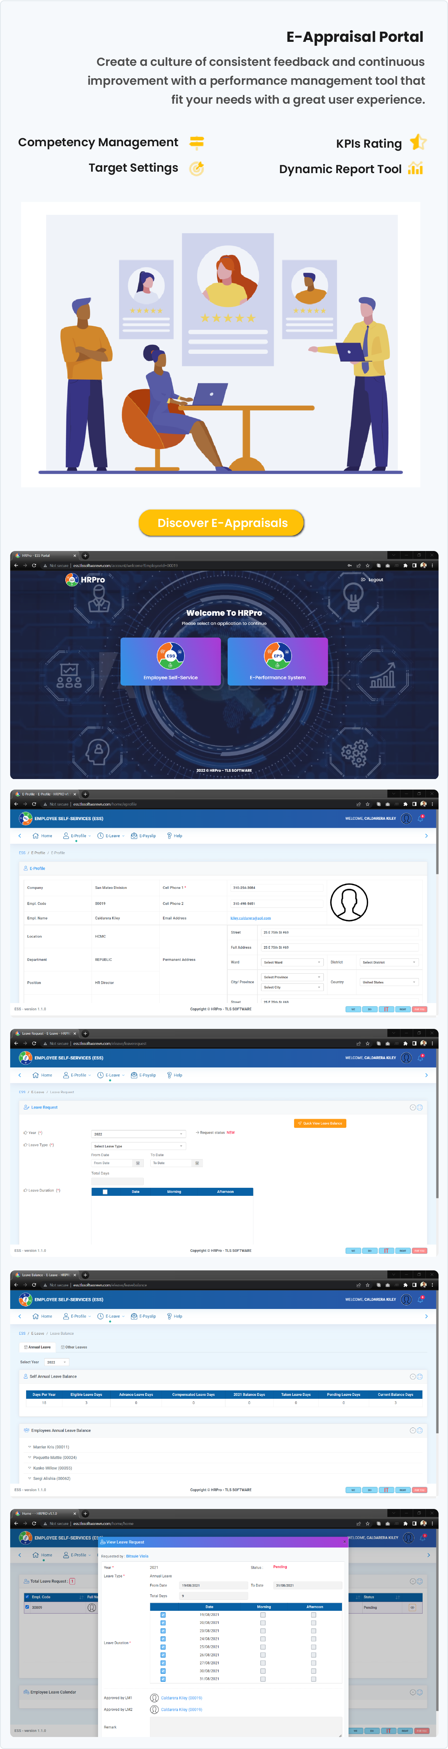This screenshot has height=1749, width=448.
Task: Check the 19/08/2021 date checkbox
Action: (x=163, y=1614)
